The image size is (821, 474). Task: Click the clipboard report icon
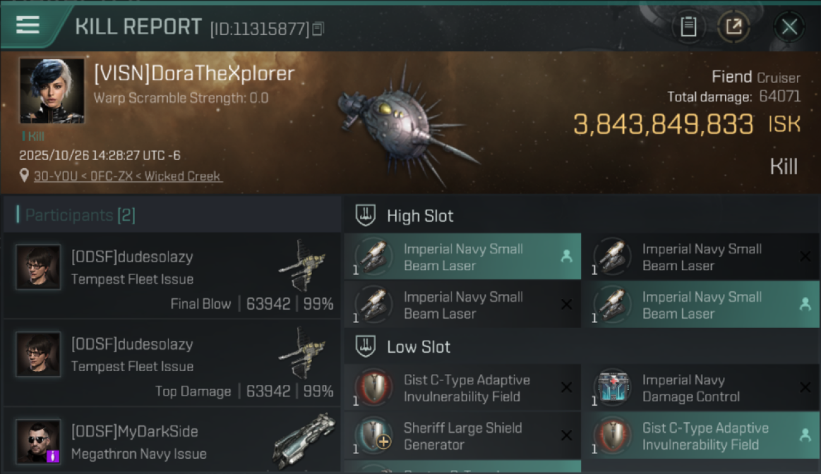(x=688, y=27)
